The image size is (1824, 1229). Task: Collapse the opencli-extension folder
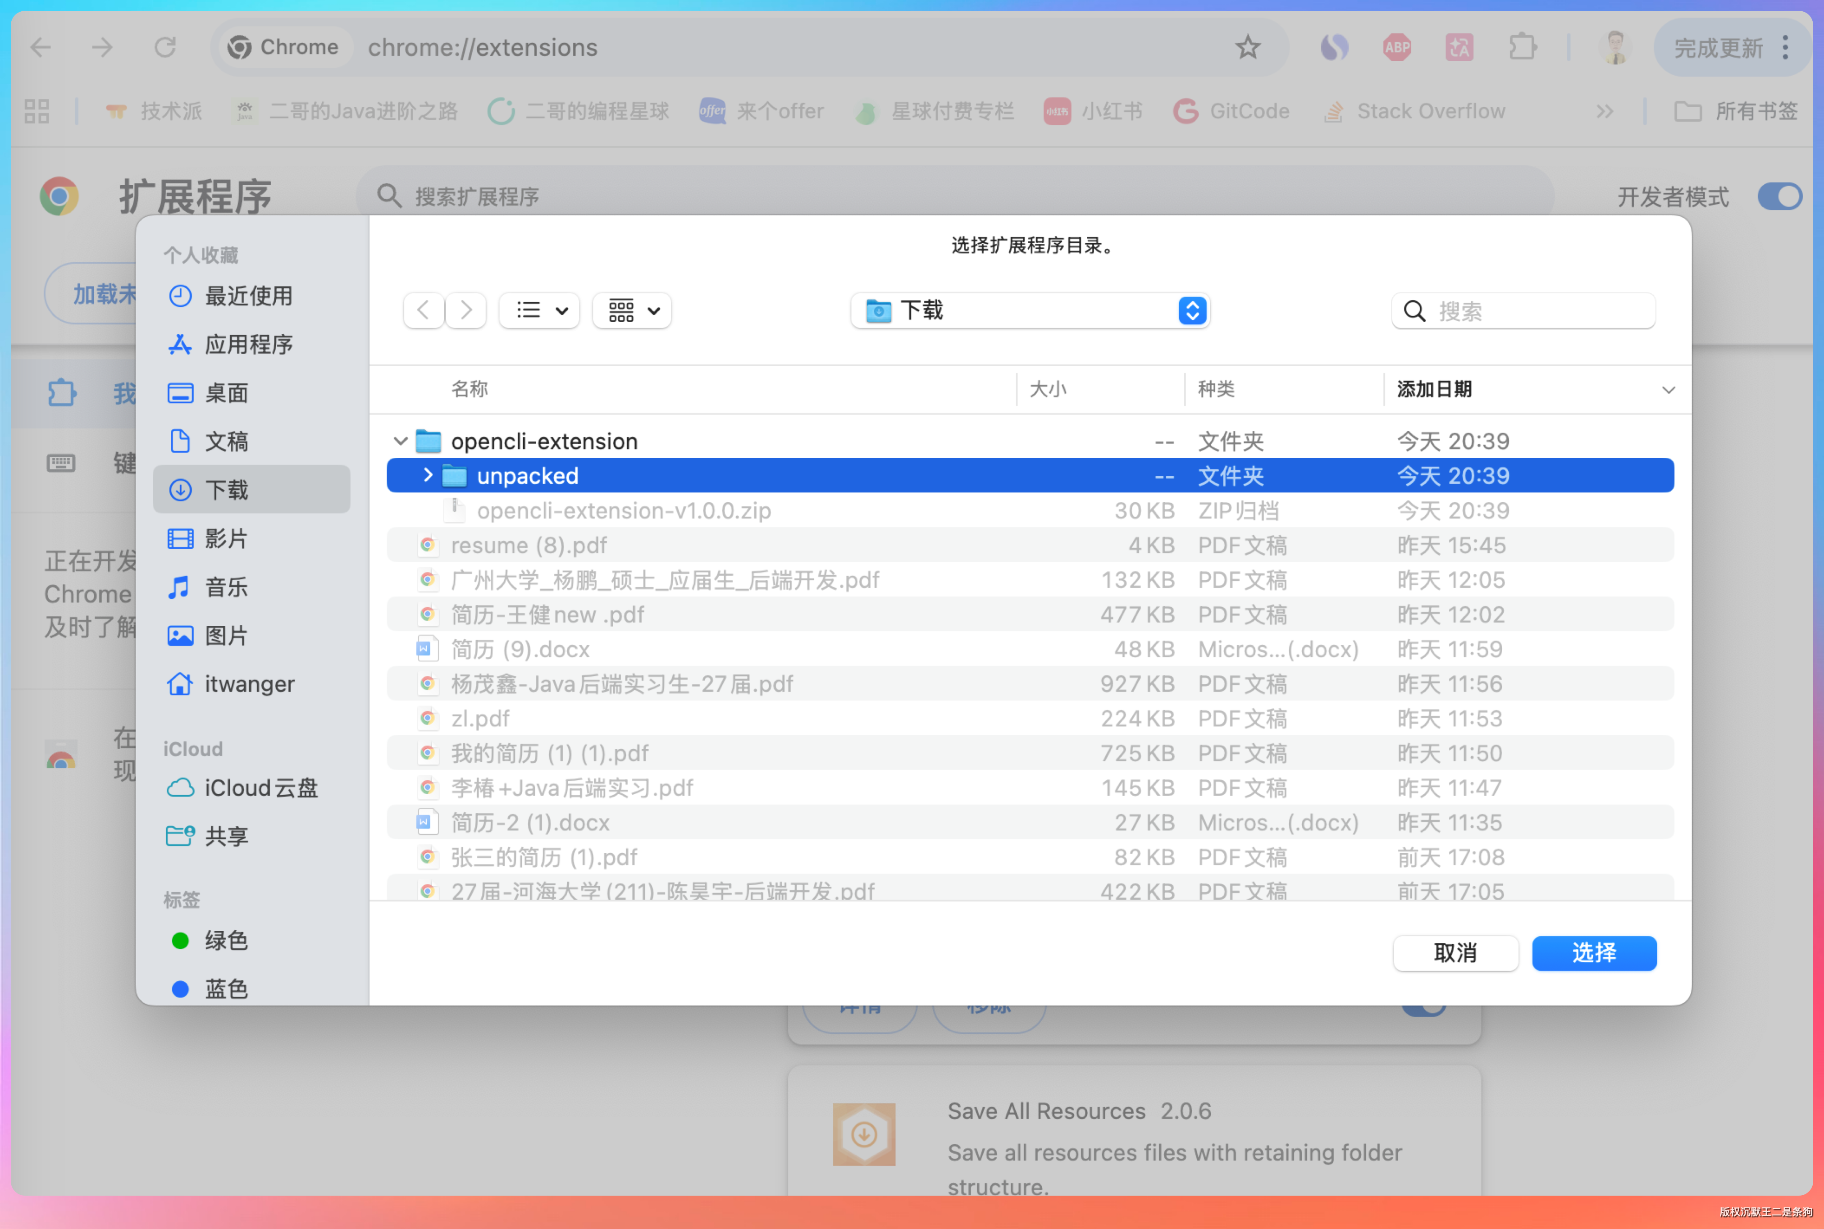(x=400, y=442)
